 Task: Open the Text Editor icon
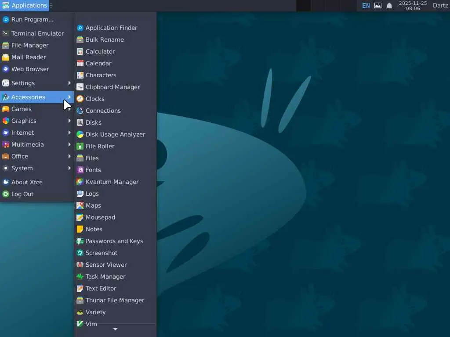[x=80, y=288]
